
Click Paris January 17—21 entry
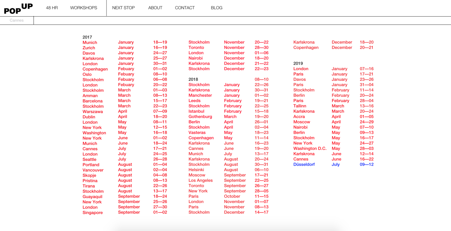click(333, 74)
